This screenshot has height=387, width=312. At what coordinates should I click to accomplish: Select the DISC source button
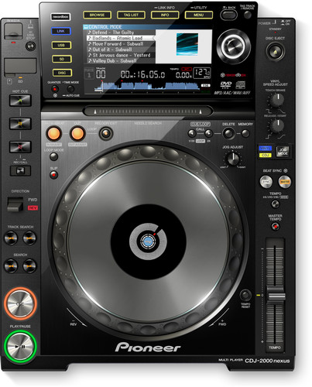[x=62, y=73]
